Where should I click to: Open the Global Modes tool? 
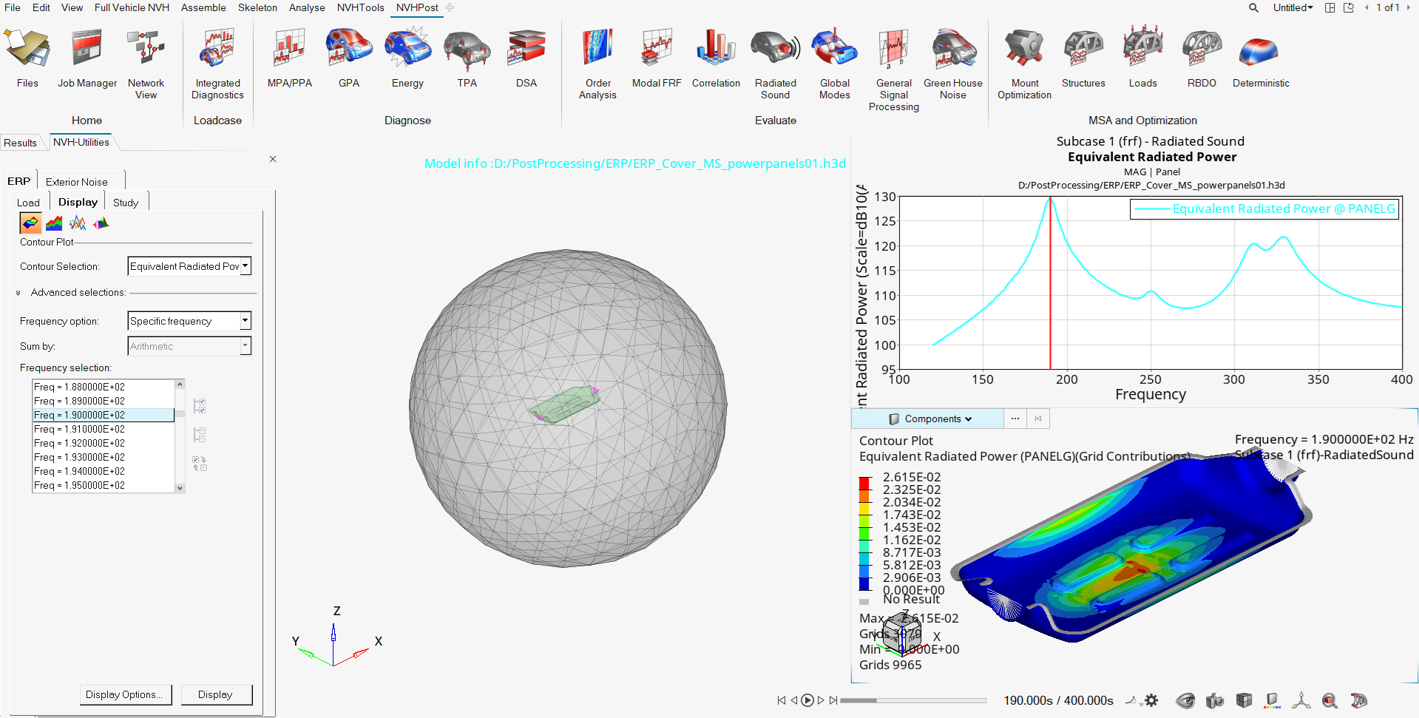(834, 64)
